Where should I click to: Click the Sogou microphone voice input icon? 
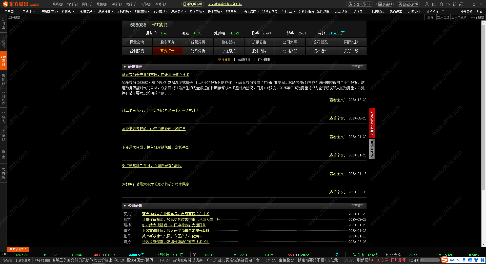point(464,260)
